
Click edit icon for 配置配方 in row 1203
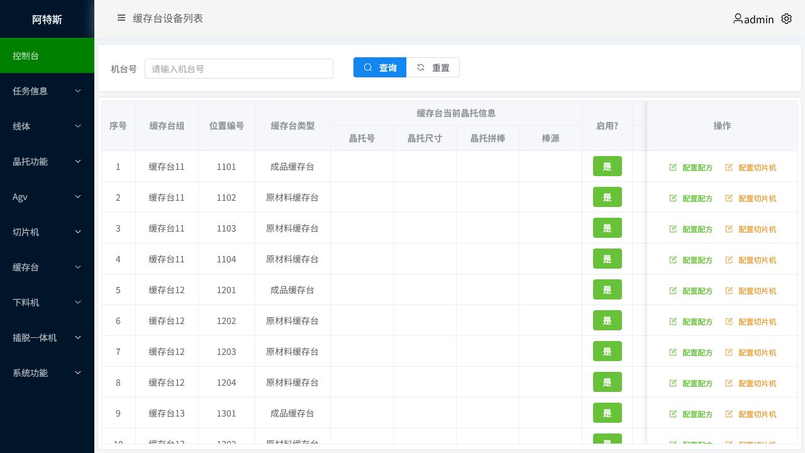point(673,352)
